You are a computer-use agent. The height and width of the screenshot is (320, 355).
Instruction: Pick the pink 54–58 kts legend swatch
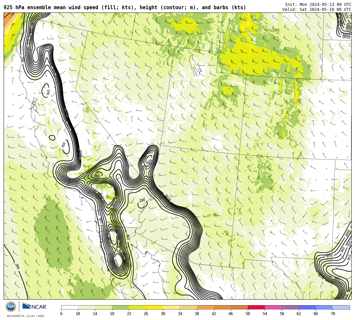click(x=273, y=307)
